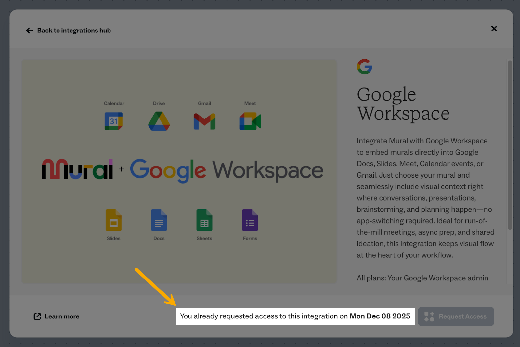The image size is (520, 347).
Task: Click the 'Calendar' label in banner
Action: [114, 103]
